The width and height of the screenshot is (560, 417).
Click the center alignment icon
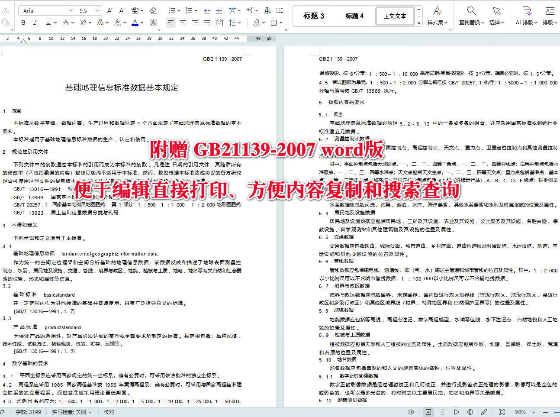tap(183, 23)
